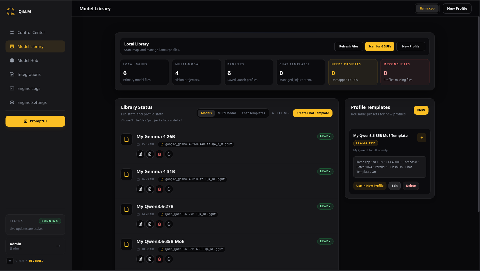This screenshot has height=271, width=480.
Task: Open Engine Settings in the sidebar
Action: click(35, 102)
